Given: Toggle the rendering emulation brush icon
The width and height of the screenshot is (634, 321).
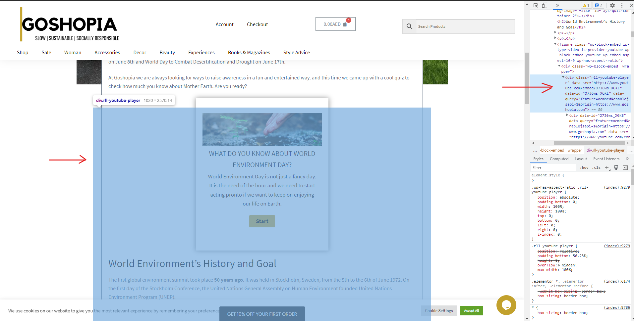Looking at the screenshot, I should coord(616,168).
